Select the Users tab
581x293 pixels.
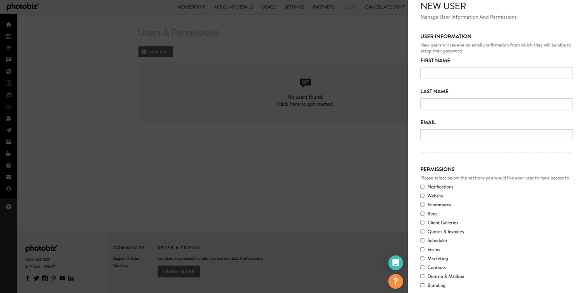[x=350, y=7]
